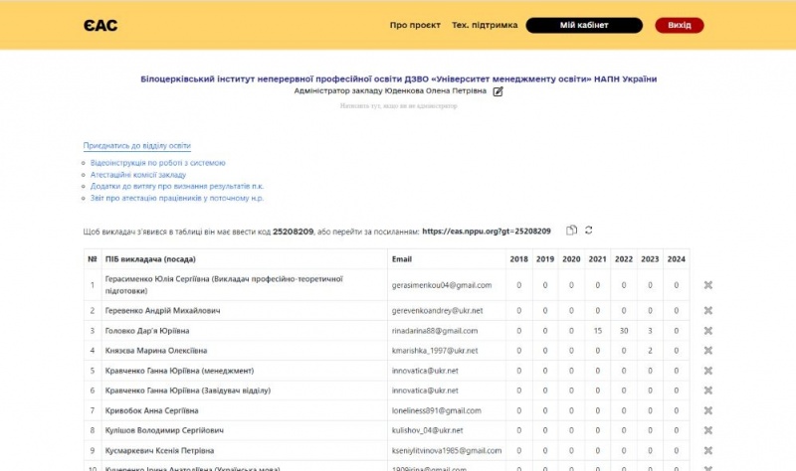This screenshot has height=471, width=796.
Task: Delete the Геревенко Андрій Михайлович row
Action: tap(708, 311)
